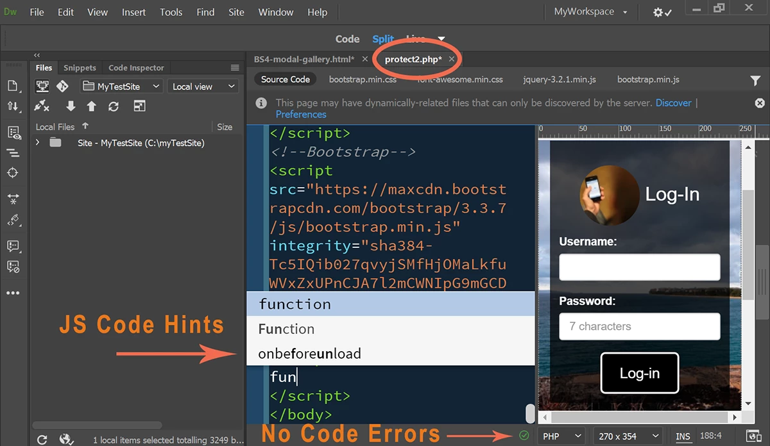The height and width of the screenshot is (446, 770).
Task: Click the Sync Settings gear icon
Action: point(662,12)
